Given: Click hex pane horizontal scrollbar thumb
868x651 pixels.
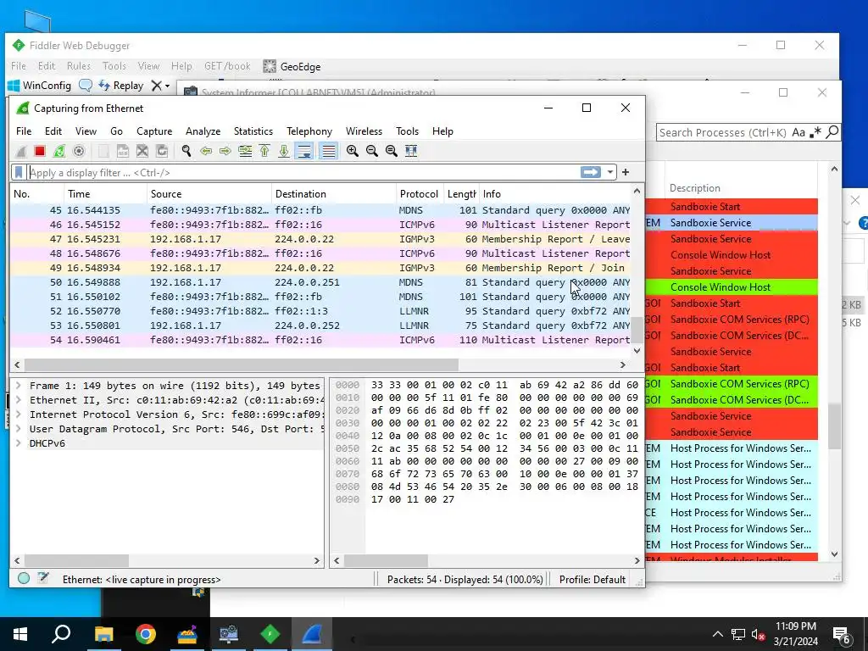Looking at the screenshot, I should [386, 561].
